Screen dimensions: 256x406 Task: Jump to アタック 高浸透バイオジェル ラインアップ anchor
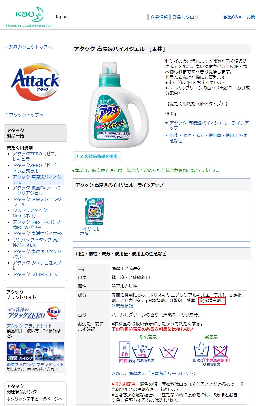pyautogui.click(x=209, y=125)
